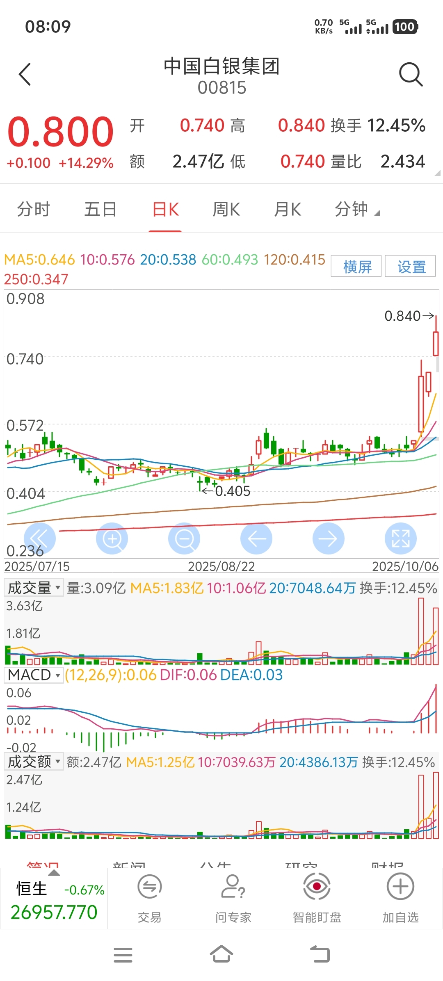Open stock search magnifier icon

click(x=411, y=74)
